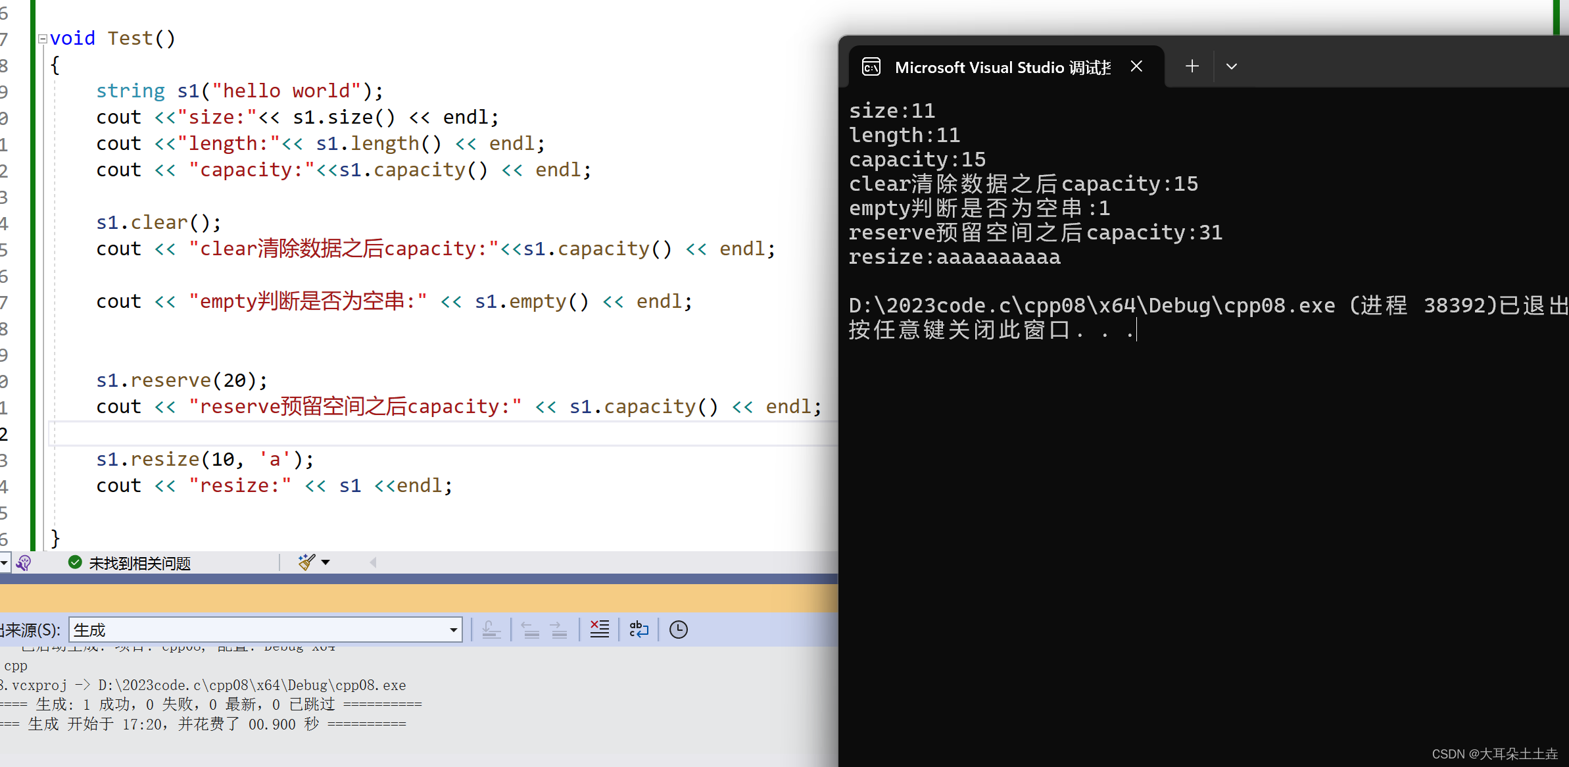1569x767 pixels.
Task: Open a new terminal tab with plus button
Action: [x=1192, y=66]
